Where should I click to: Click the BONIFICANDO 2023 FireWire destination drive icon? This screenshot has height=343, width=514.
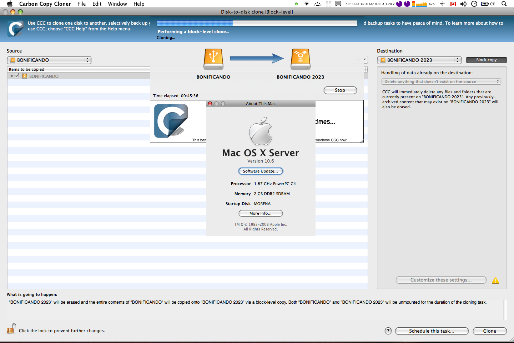(x=301, y=59)
